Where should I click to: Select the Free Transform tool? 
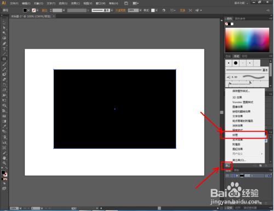pyautogui.click(x=4, y=100)
